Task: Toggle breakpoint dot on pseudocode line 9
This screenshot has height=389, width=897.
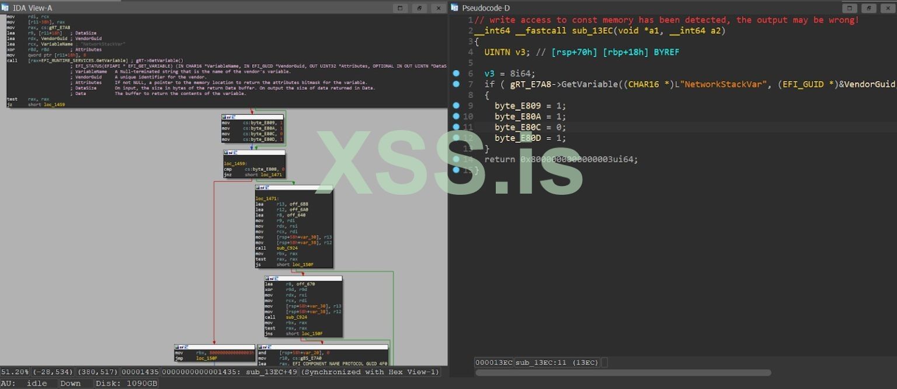Action: pyautogui.click(x=456, y=106)
